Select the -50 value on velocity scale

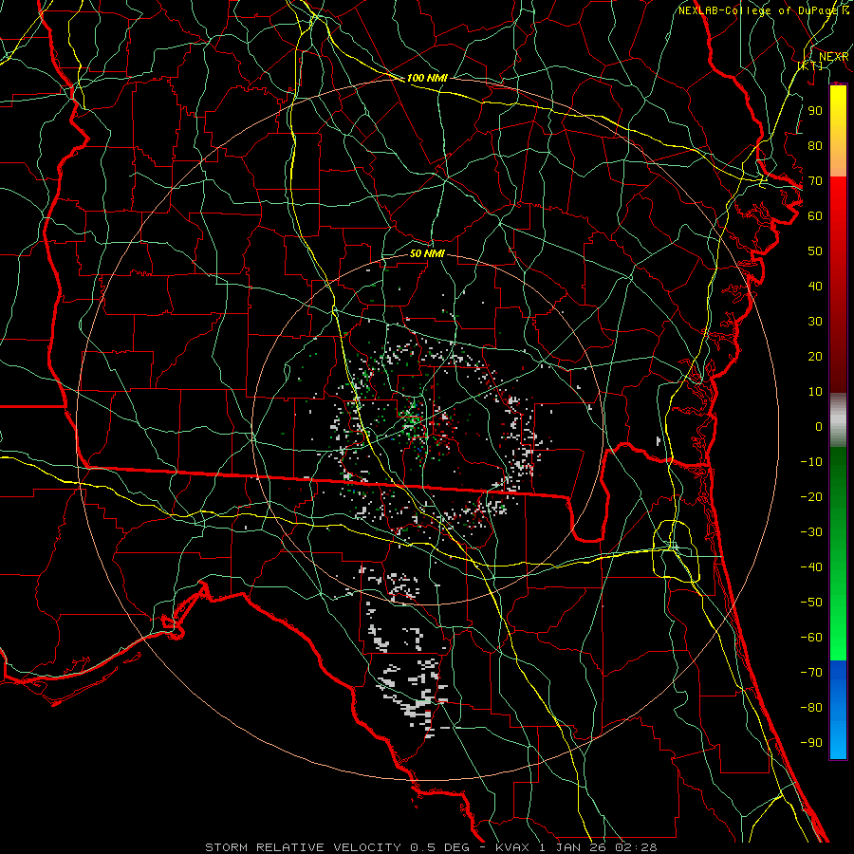811,603
